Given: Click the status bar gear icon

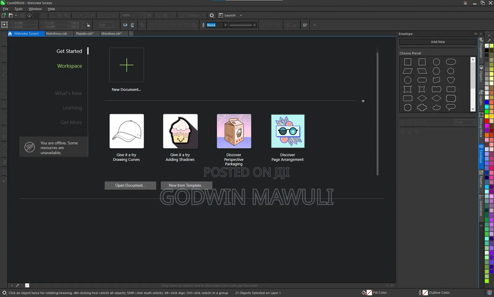Looking at the screenshot, I should (x=4, y=293).
